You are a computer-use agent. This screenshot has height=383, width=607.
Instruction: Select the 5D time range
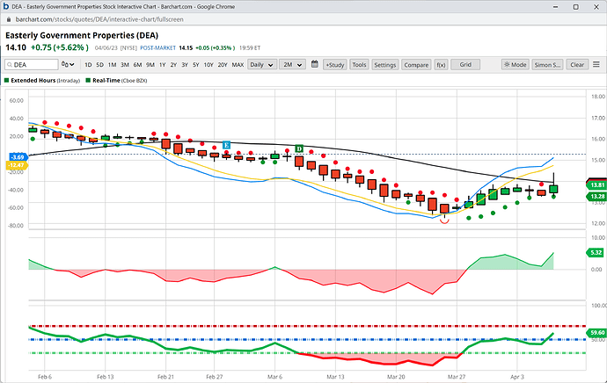point(100,64)
